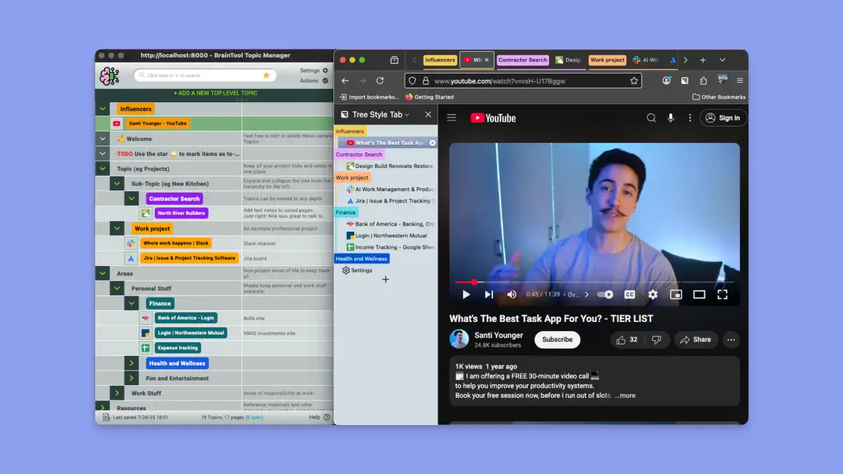The width and height of the screenshot is (843, 474).
Task: Open YouTube three-dot settings menu
Action: pyautogui.click(x=690, y=118)
